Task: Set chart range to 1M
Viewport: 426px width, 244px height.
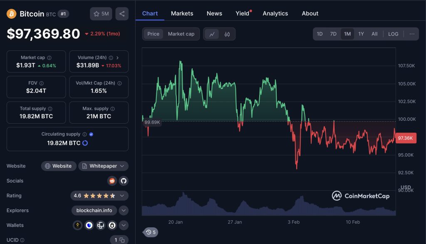Action: click(347, 34)
